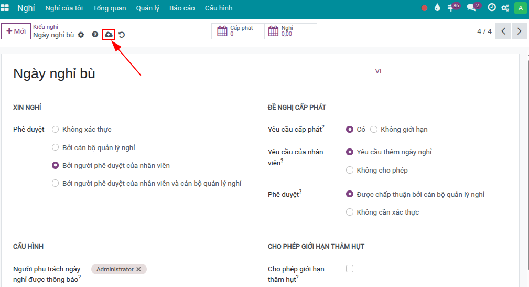Select 'Bởi cán bộ quản lý nghỉ' radio
The image size is (529, 287).
(55, 148)
